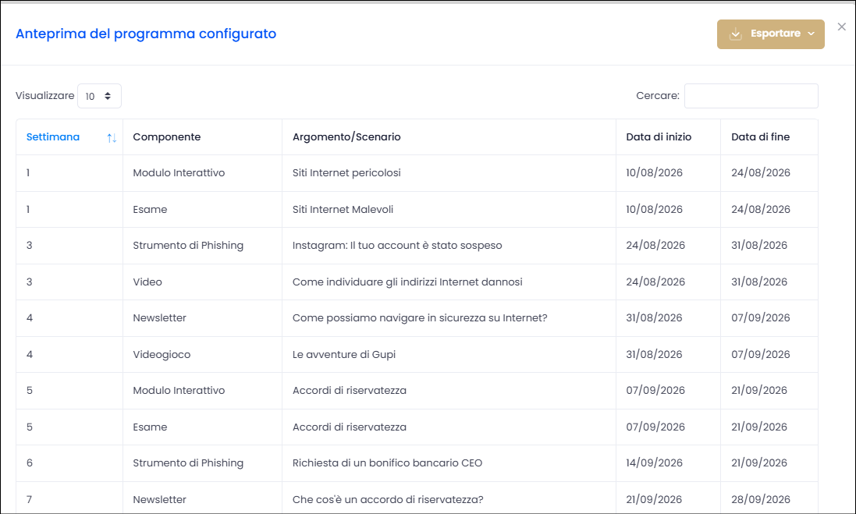
Task: Open the Visualizzare rows-per-page selector
Action: point(99,96)
